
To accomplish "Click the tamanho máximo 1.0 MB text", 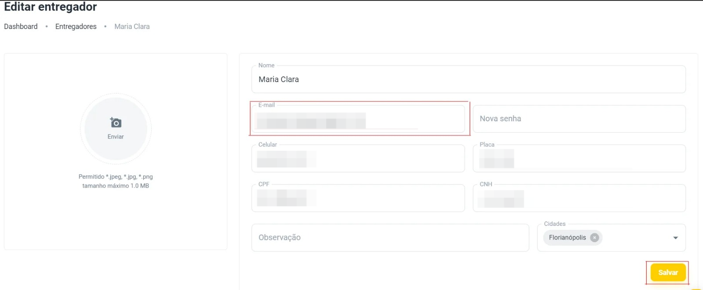I will pos(116,186).
